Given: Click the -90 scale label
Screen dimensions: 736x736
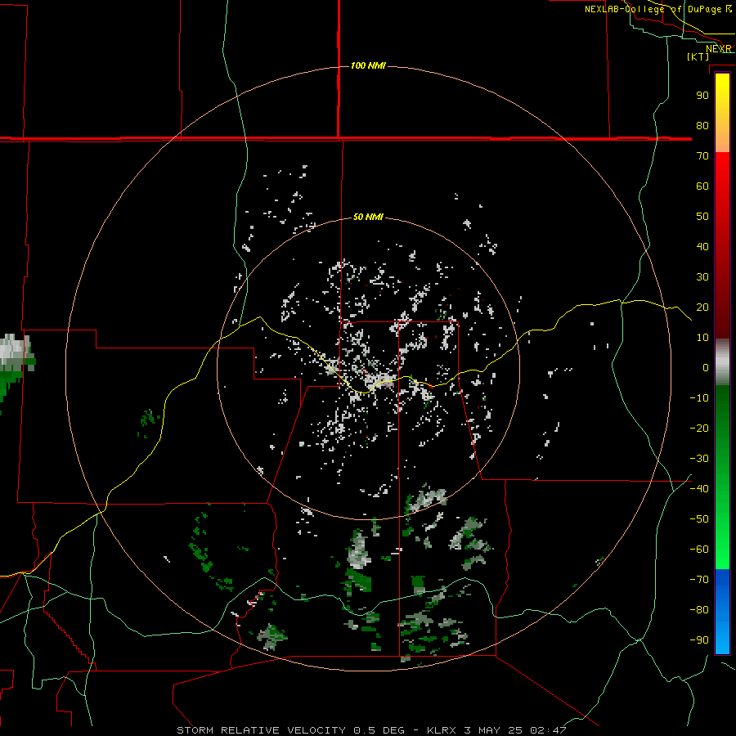Looking at the screenshot, I should pos(699,640).
